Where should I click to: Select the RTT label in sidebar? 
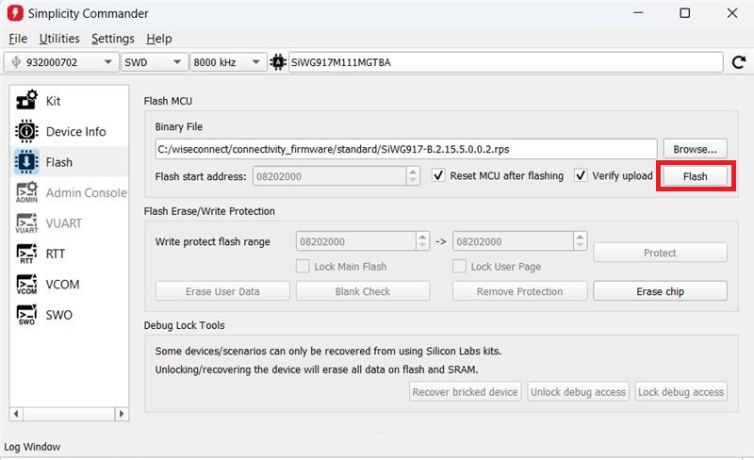point(56,254)
